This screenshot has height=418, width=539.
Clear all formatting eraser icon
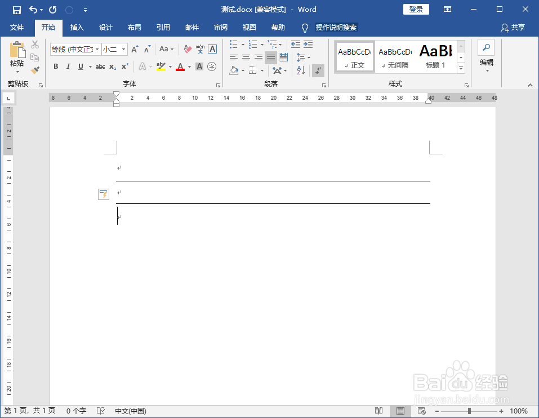pyautogui.click(x=188, y=49)
